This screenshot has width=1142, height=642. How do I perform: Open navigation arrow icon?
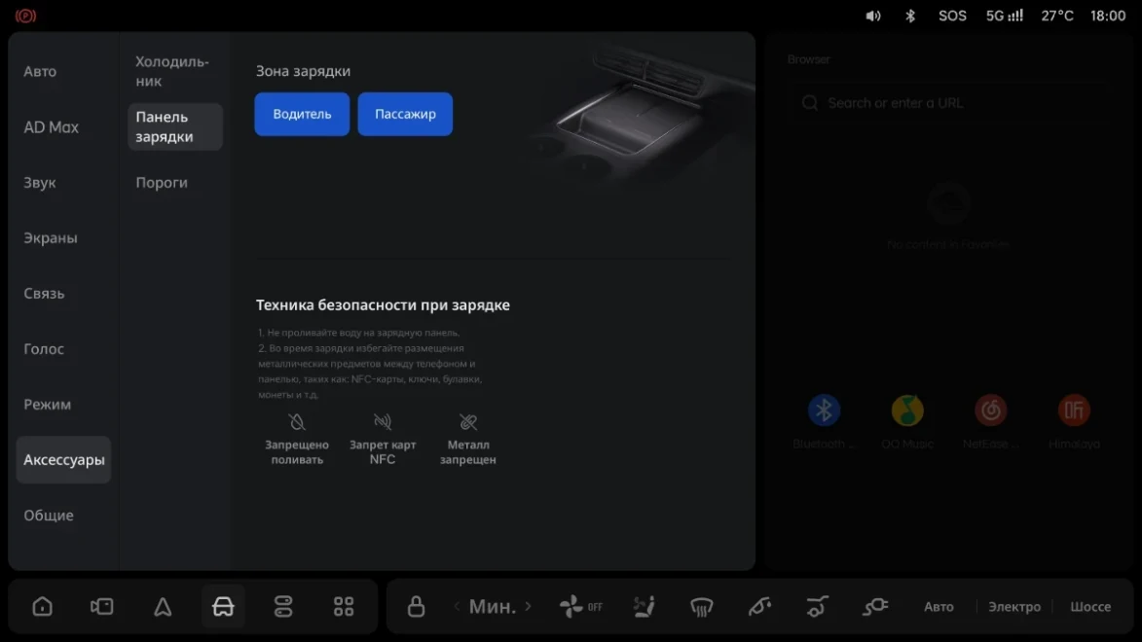tap(163, 606)
